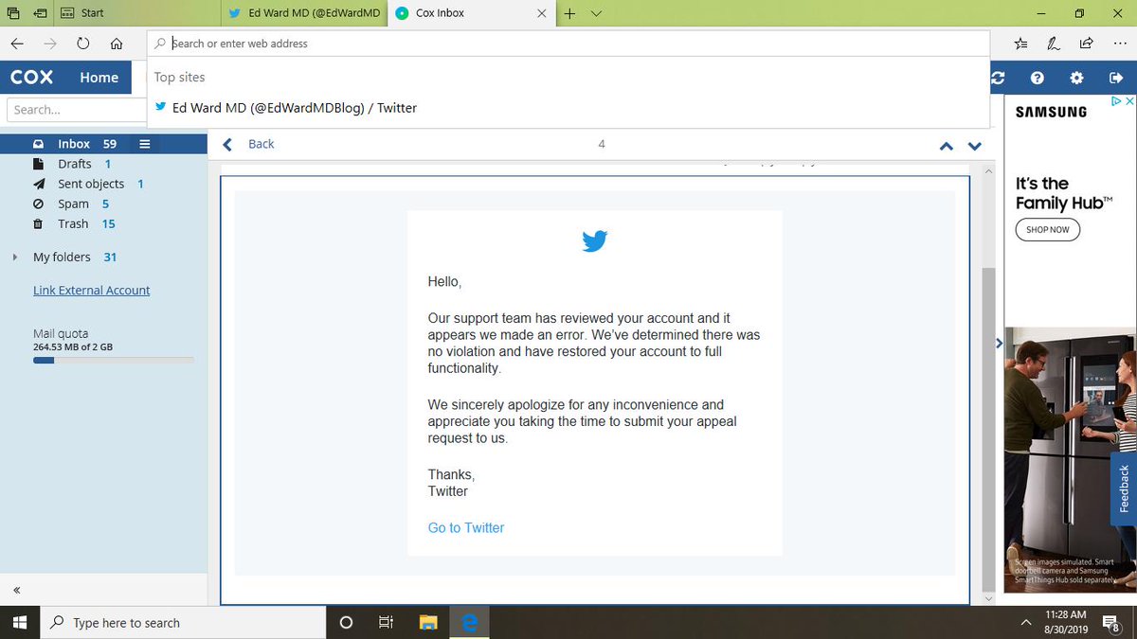1137x639 pixels.
Task: Open the Feedback side tab
Action: pos(1124,488)
